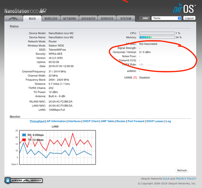The height and width of the screenshot is (188, 202).
Task: Show the Routes link
Action: click(x=121, y=121)
